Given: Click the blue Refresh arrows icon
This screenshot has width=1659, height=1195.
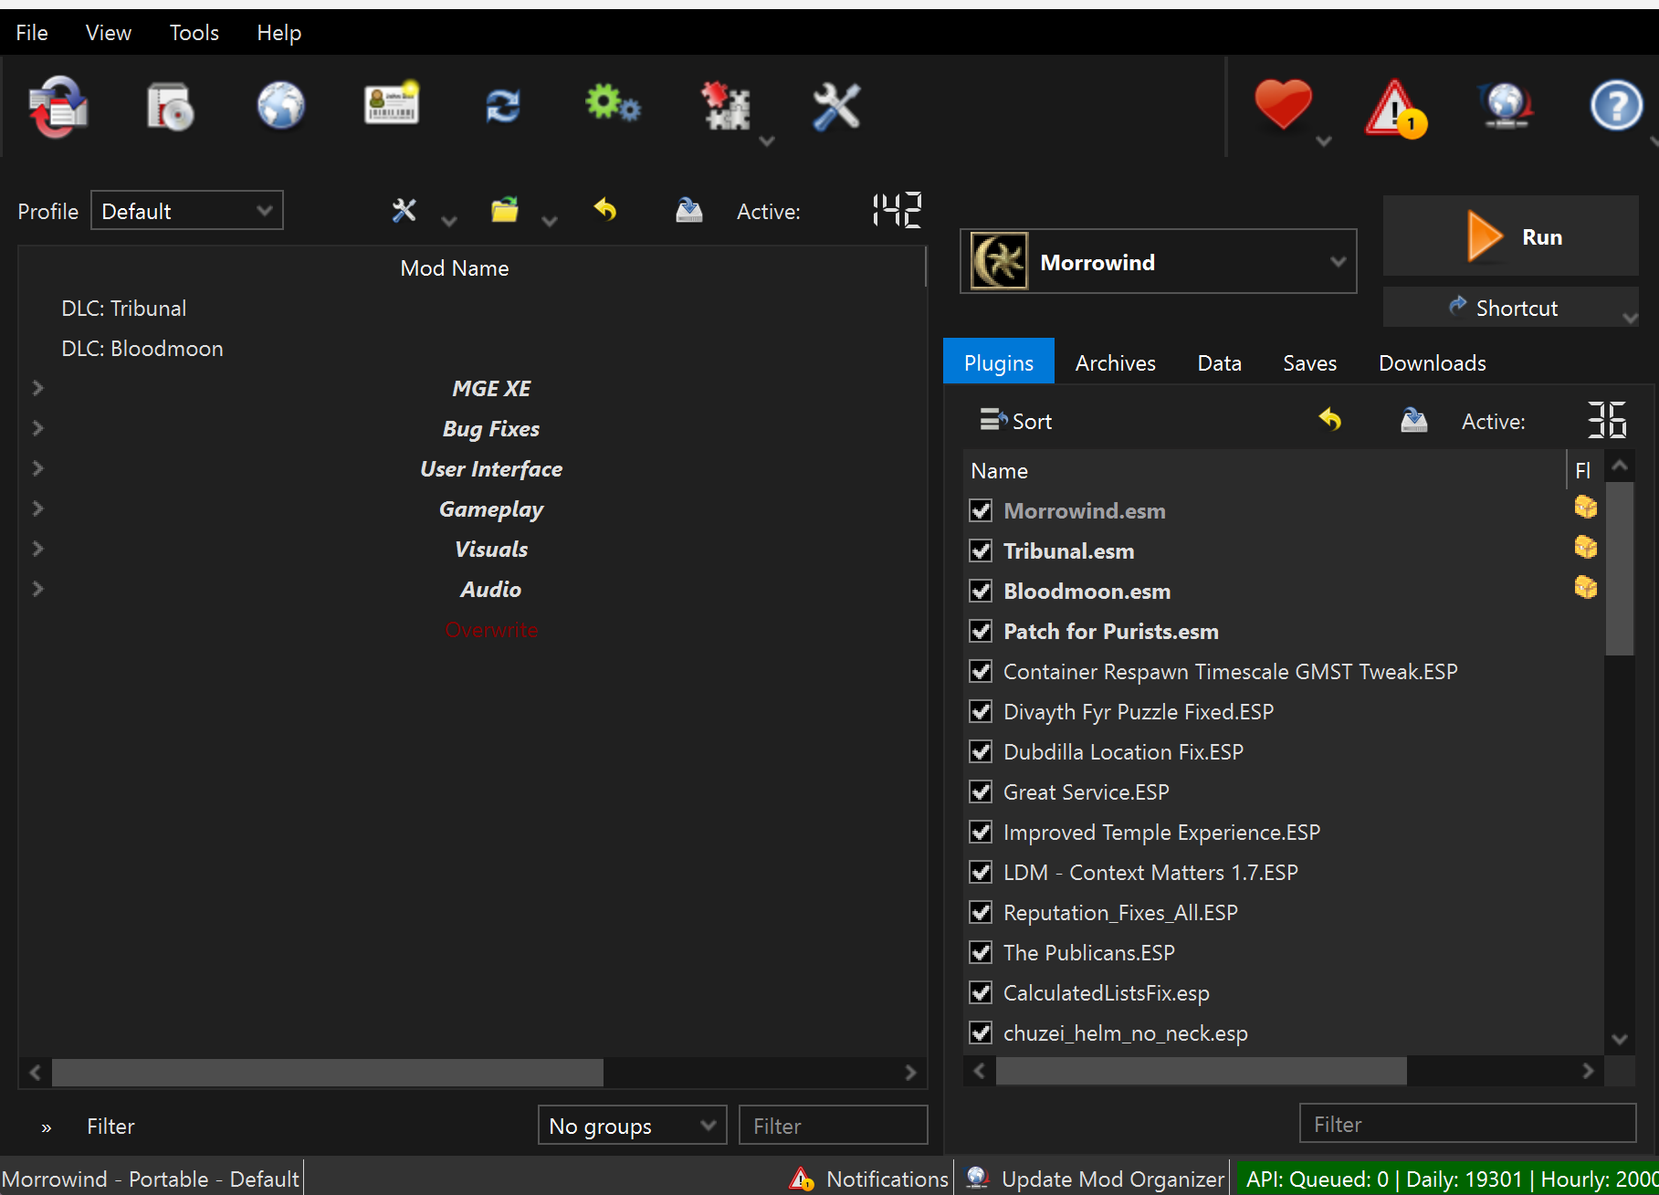Looking at the screenshot, I should (503, 106).
